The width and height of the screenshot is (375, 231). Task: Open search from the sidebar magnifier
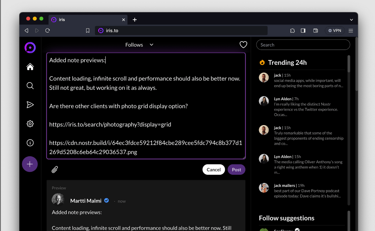[x=30, y=86]
